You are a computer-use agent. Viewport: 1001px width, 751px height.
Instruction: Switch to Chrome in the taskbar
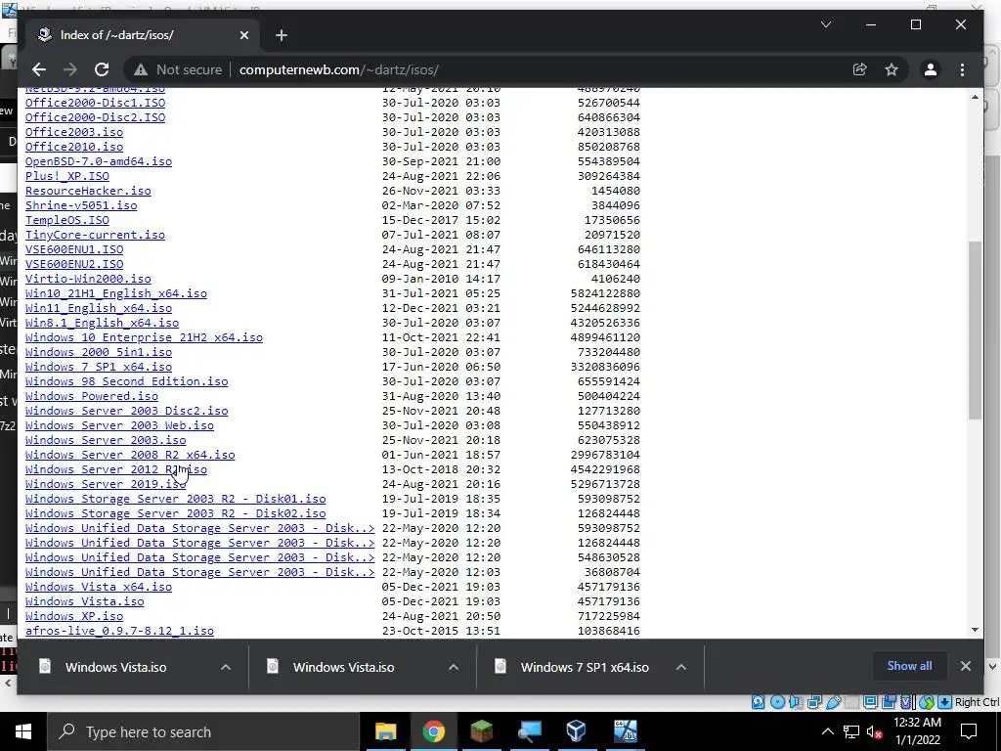click(433, 731)
